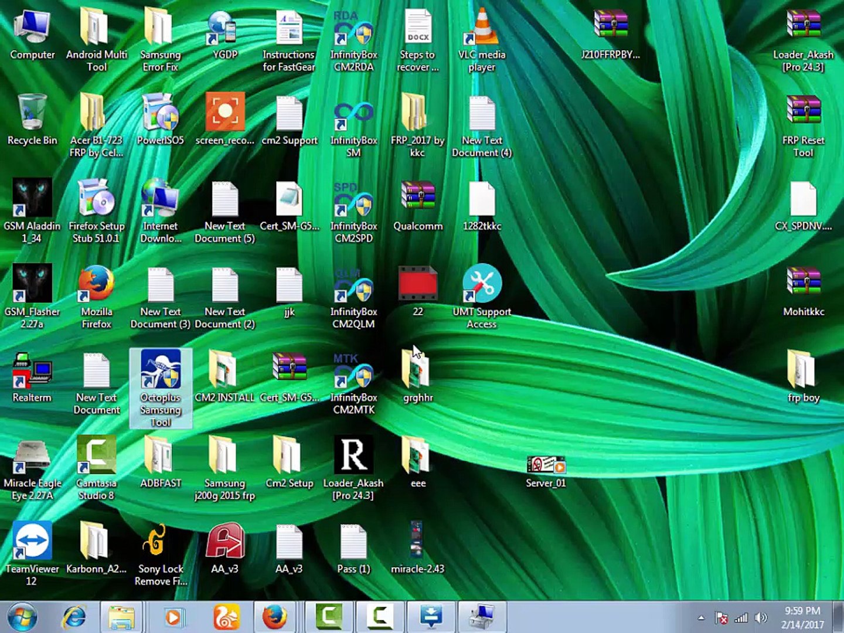844x633 pixels.
Task: Click the Realterm desktop shortcut
Action: (x=32, y=370)
